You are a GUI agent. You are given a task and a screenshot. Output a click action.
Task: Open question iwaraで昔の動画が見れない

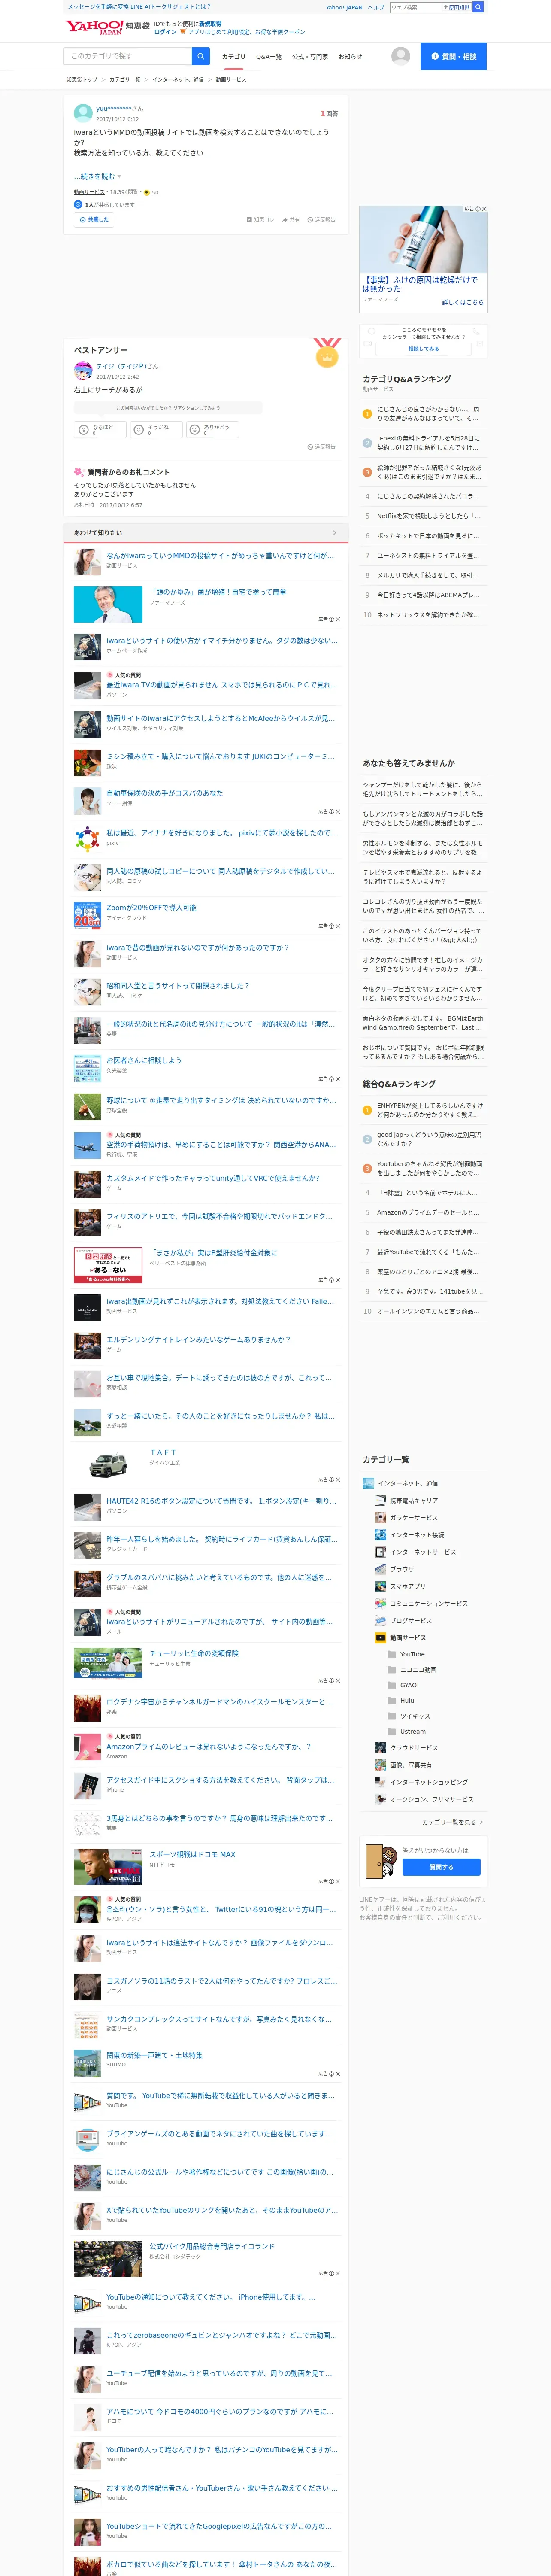pyautogui.click(x=197, y=947)
